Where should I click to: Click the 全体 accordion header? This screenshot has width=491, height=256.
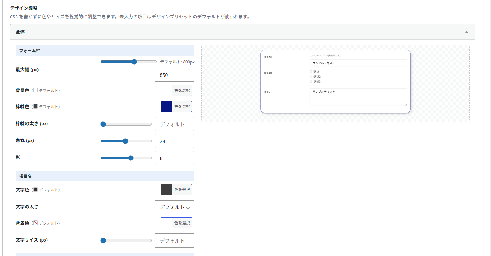click(243, 32)
